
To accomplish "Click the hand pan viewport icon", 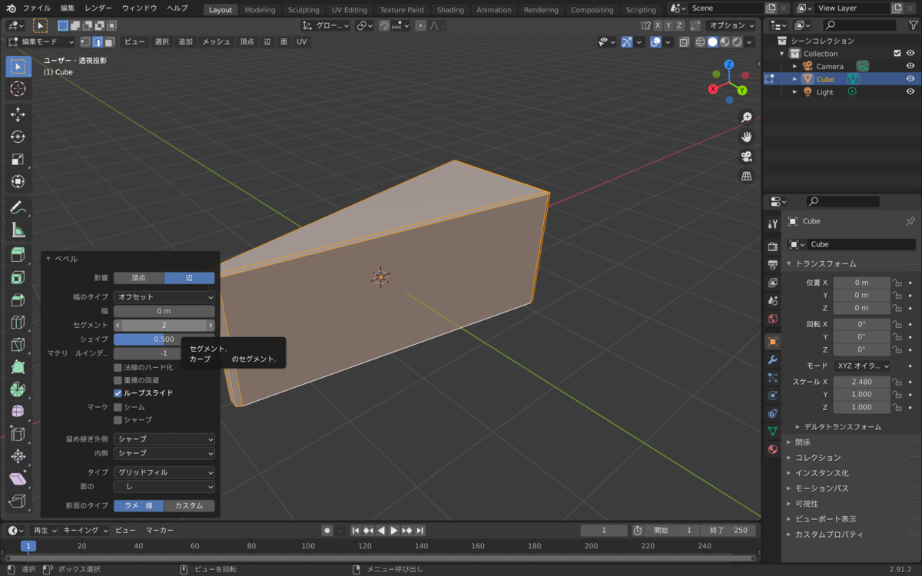I will [746, 137].
